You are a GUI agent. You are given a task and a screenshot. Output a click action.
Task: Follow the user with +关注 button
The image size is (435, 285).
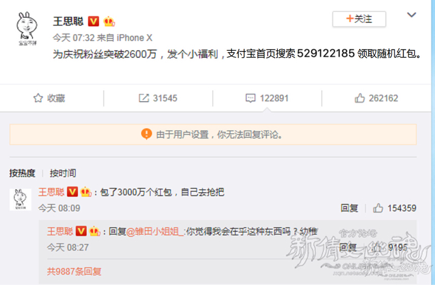point(359,19)
